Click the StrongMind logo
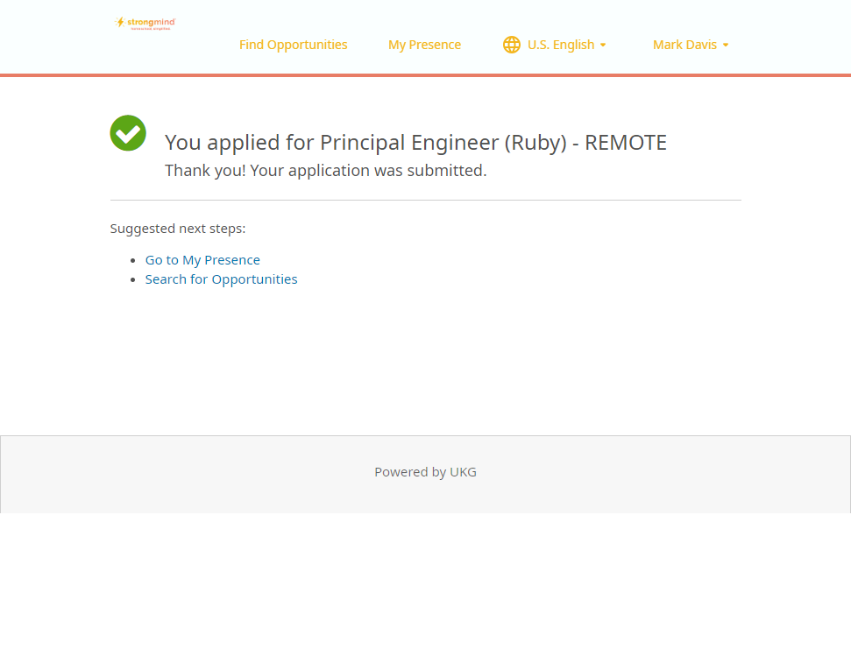851x649 pixels. 145,24
